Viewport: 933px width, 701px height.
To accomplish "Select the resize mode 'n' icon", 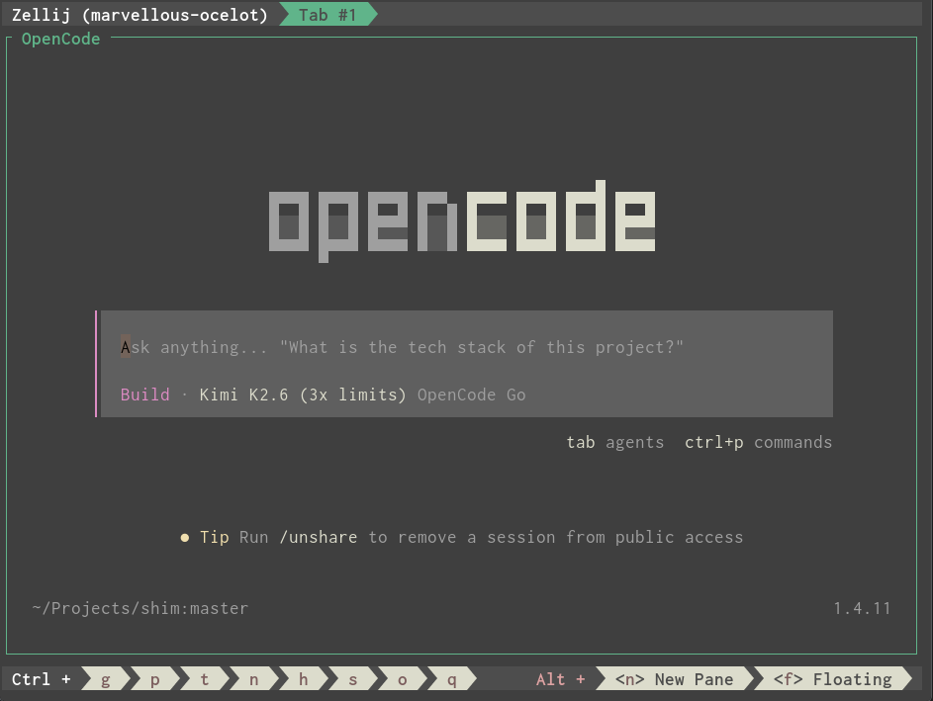I will (253, 679).
